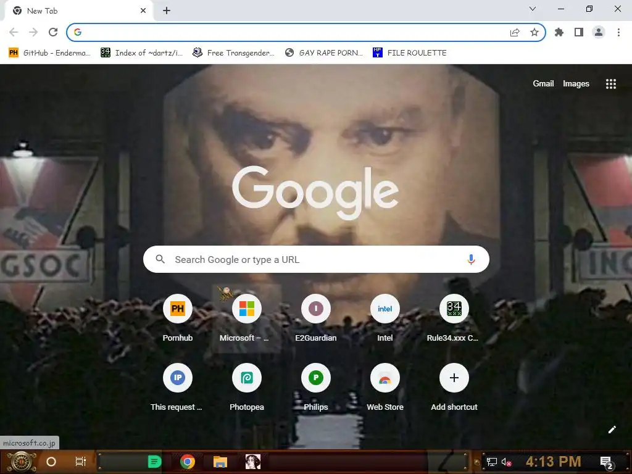The width and height of the screenshot is (632, 474).
Task: Open the notification center with 2 alerts
Action: (x=606, y=462)
